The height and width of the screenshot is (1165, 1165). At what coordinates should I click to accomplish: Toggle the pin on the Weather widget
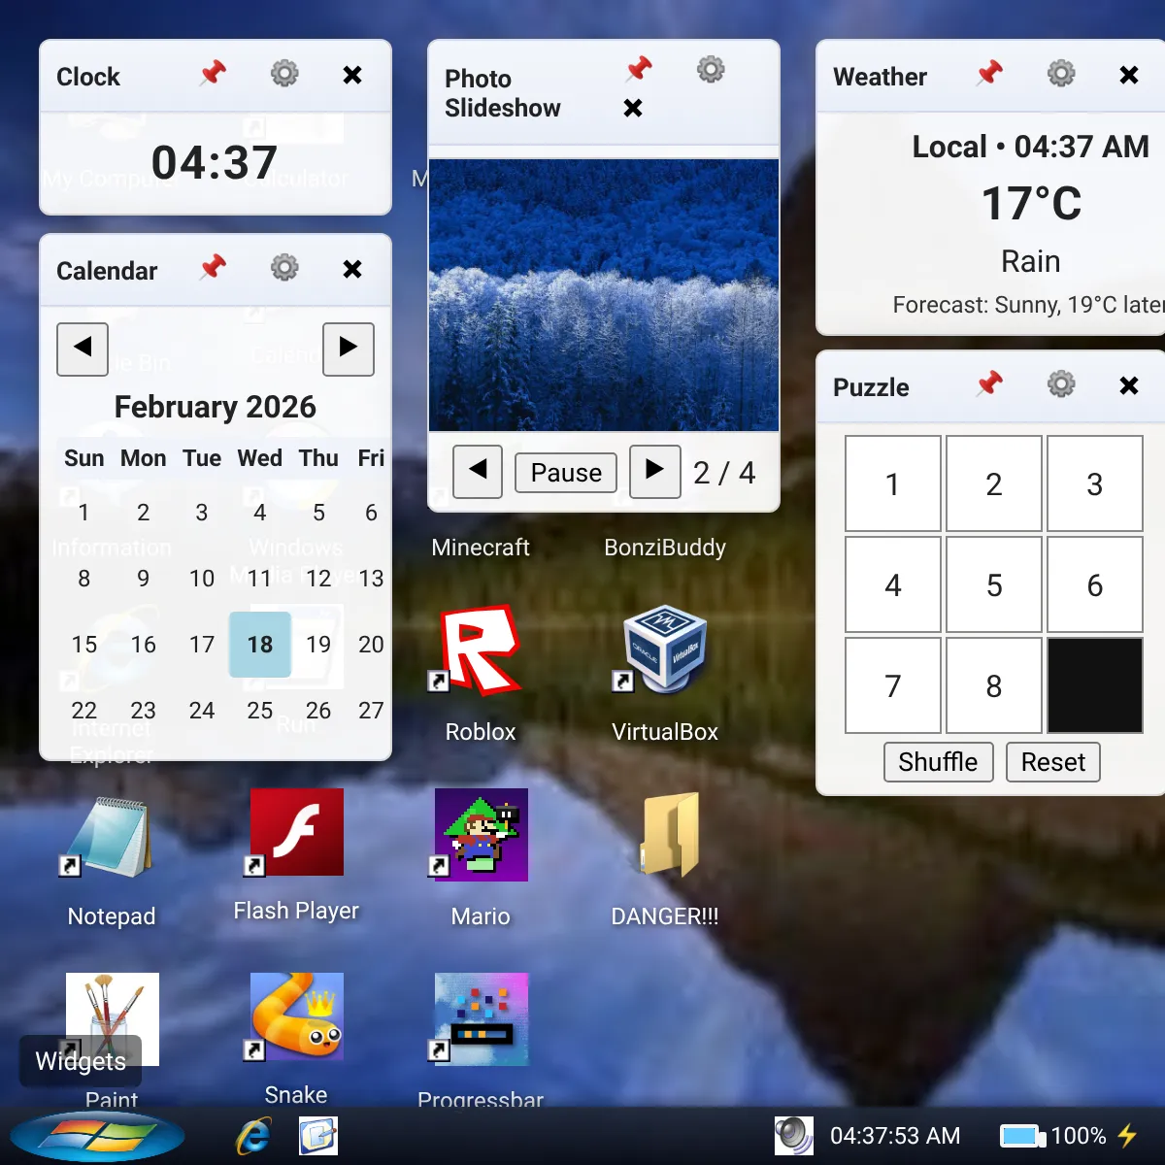pos(989,74)
